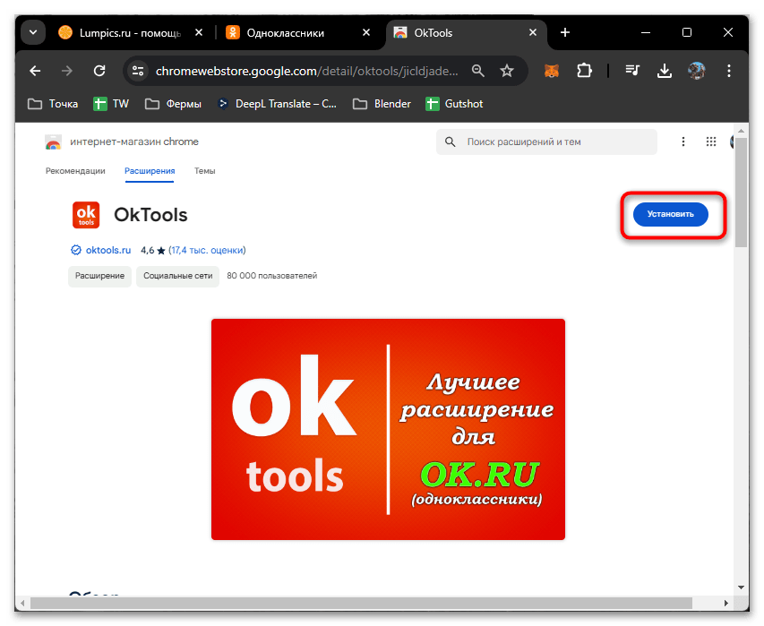Open the MetaMask fox extension icon
The height and width of the screenshot is (626, 764).
click(x=550, y=70)
